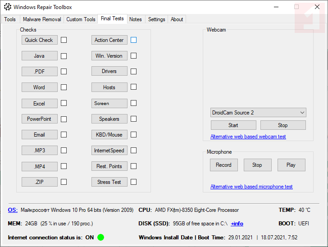Run the Quick Check test

click(40, 40)
